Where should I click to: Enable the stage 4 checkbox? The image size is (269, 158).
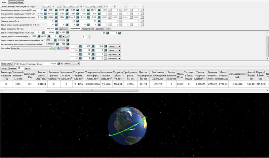click(x=102, y=7)
